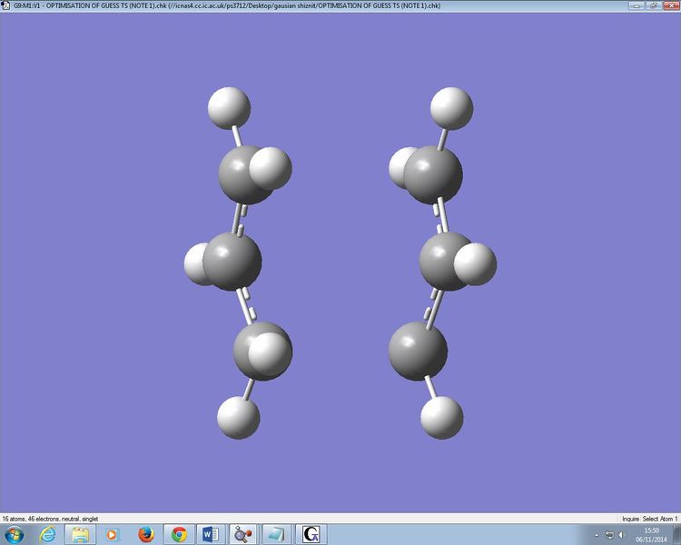Open the Word taskbar icon
Image resolution: width=681 pixels, height=545 pixels.
click(211, 535)
